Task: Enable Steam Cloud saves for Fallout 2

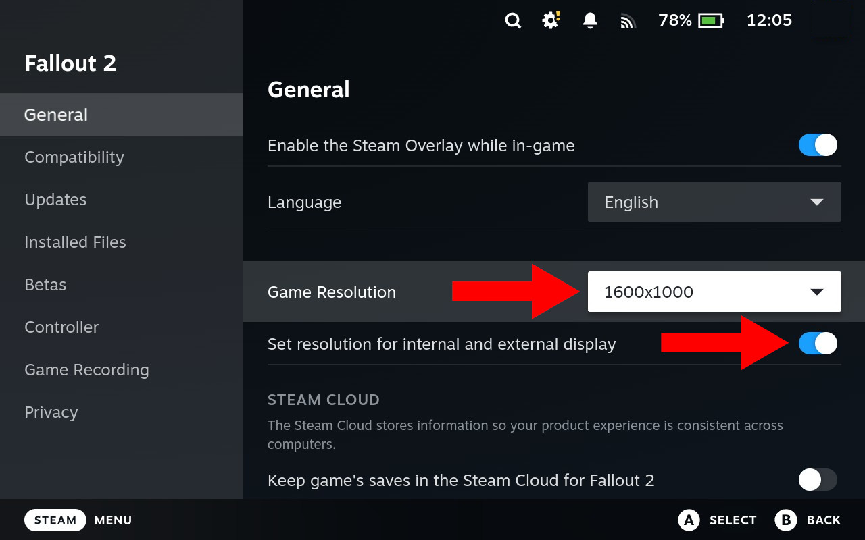Action: tap(818, 480)
